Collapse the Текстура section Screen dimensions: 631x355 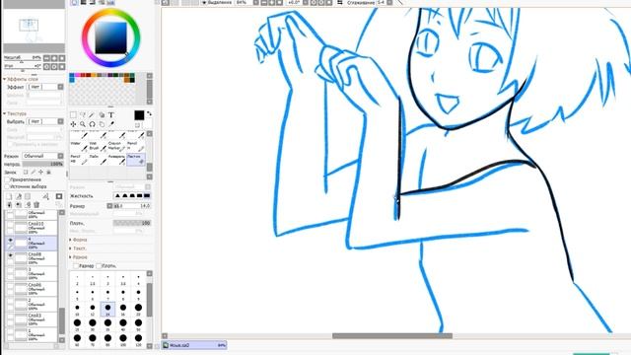5,114
